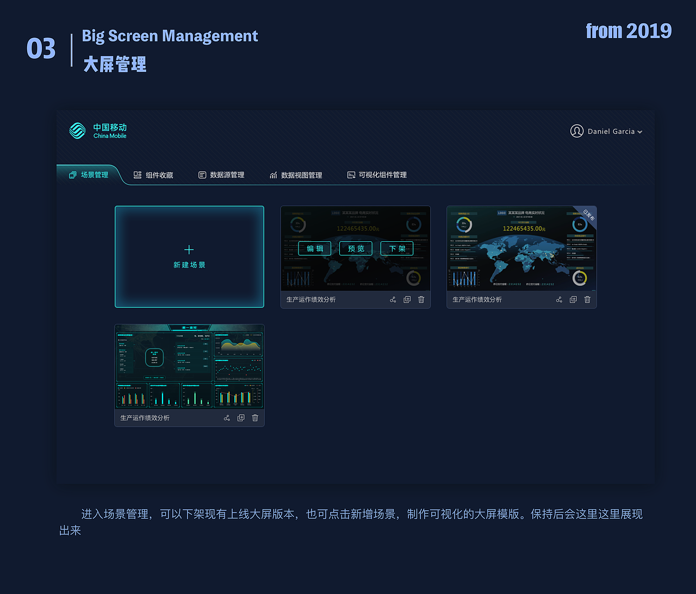This screenshot has height=594, width=696.
Task: Delete the published scene card
Action: pyautogui.click(x=587, y=299)
